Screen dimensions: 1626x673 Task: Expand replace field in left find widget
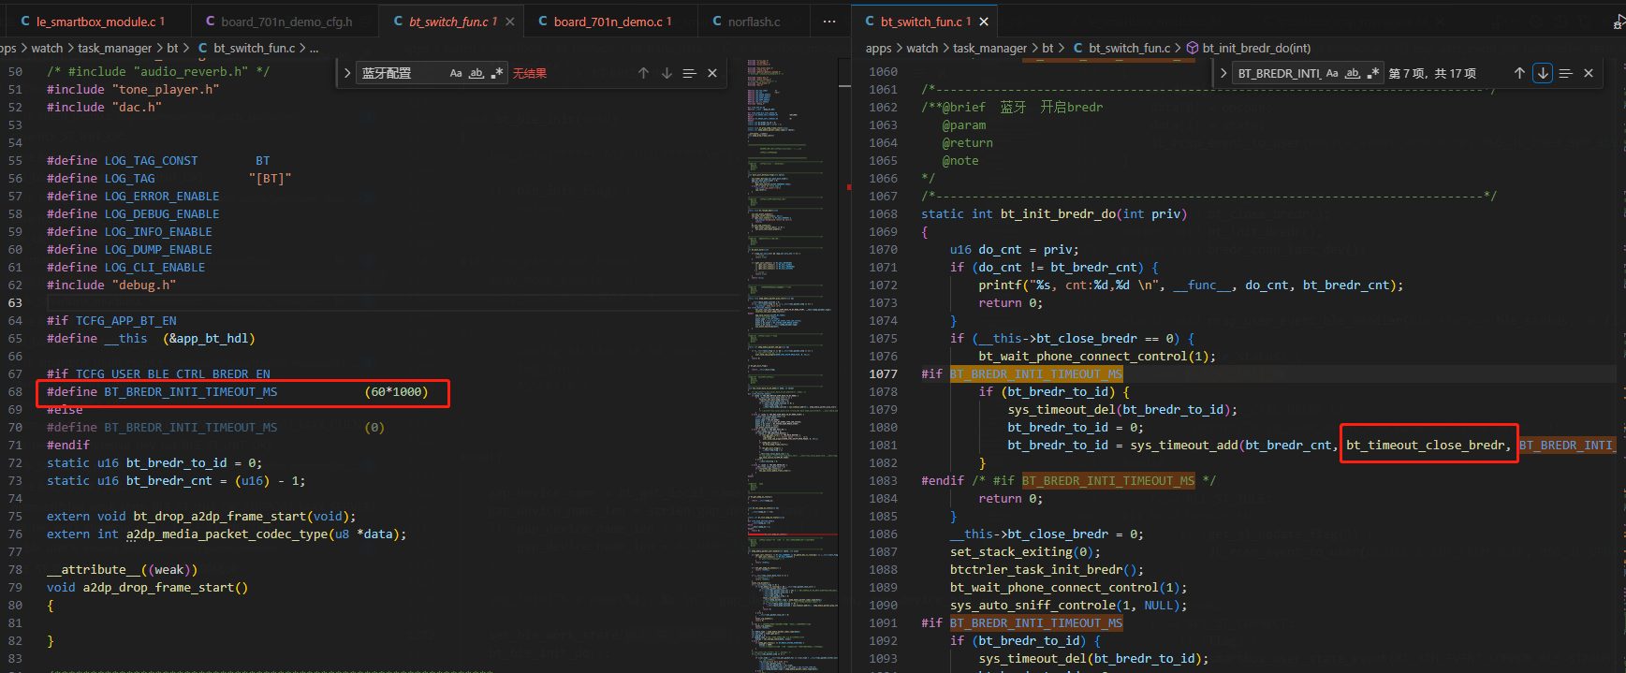click(347, 73)
